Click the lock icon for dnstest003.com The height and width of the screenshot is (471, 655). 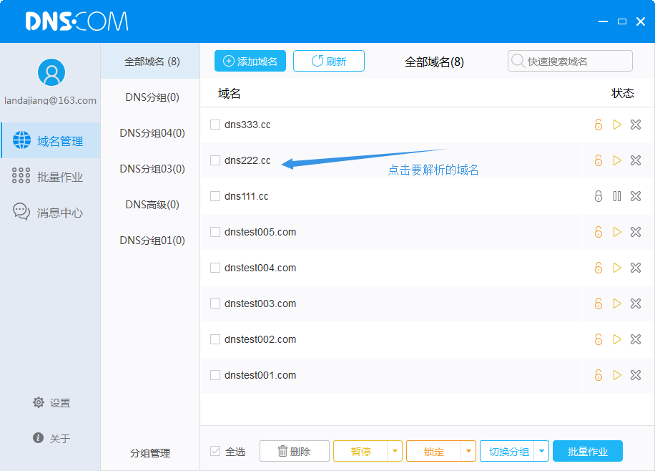coord(599,304)
